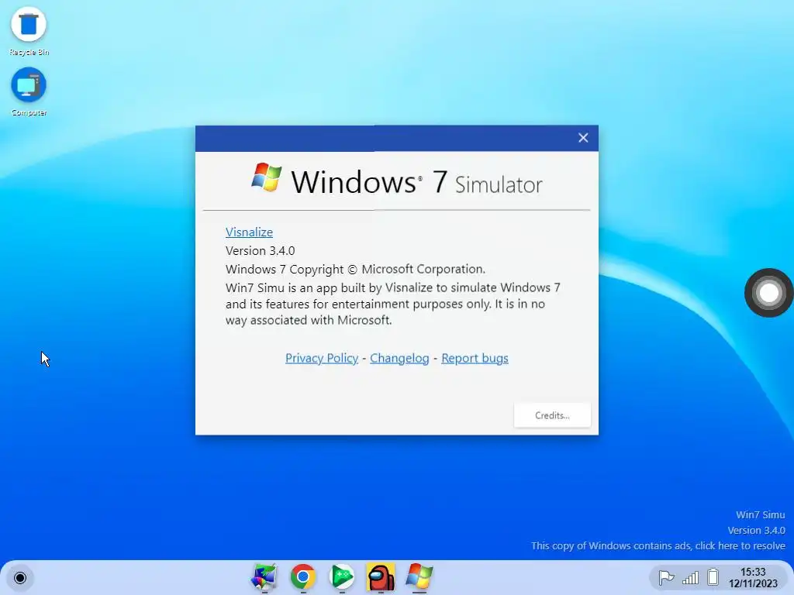The width and height of the screenshot is (794, 595).
Task: Open the Recycle Bin desktop icon
Action: (x=29, y=31)
